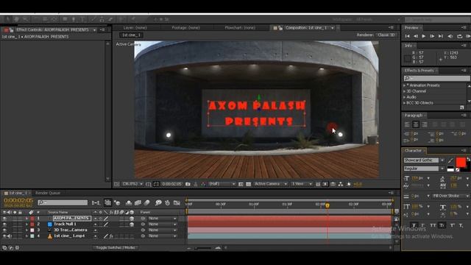The image size is (471, 265).
Task: Open the graph editor icon
Action: point(177,203)
